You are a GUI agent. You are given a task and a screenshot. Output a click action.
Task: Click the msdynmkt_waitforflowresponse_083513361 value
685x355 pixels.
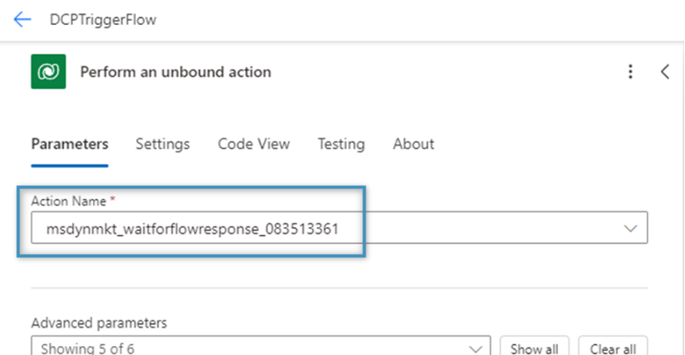[192, 229]
